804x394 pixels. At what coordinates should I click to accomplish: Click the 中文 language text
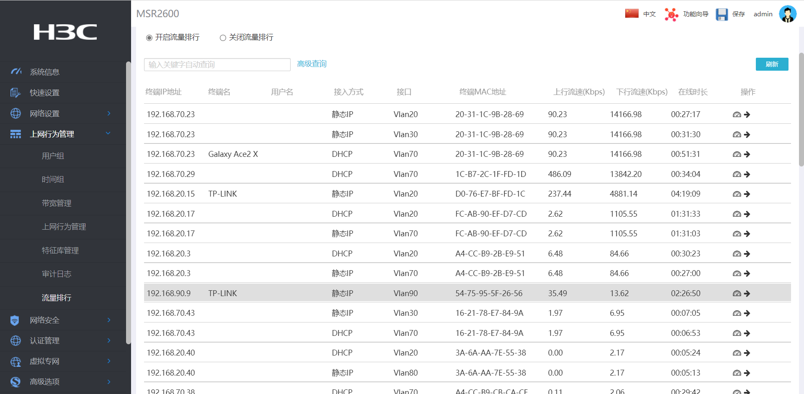coord(649,14)
